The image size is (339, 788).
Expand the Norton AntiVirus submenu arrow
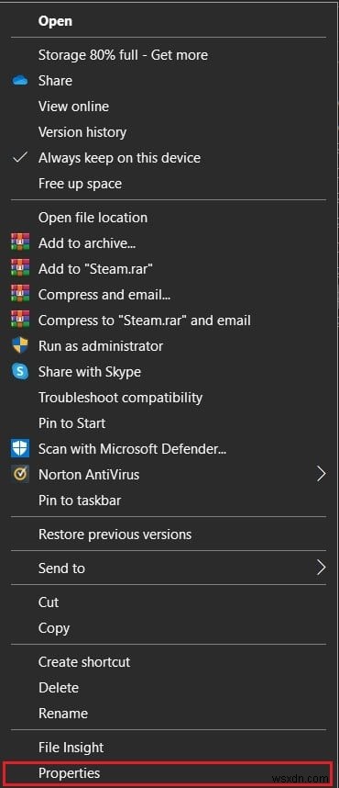click(321, 474)
